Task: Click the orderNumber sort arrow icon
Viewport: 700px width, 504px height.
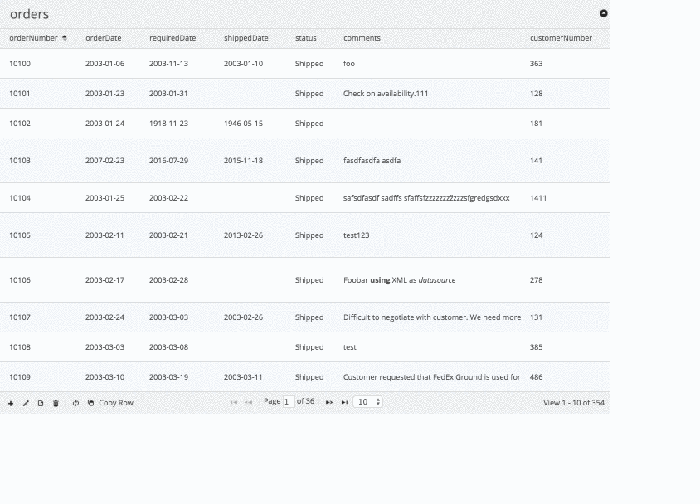Action: [x=65, y=38]
